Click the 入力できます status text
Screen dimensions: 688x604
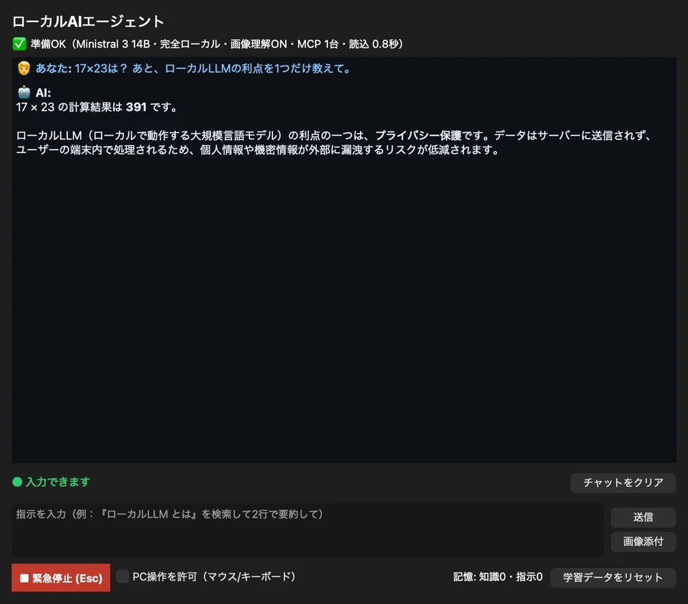(58, 482)
